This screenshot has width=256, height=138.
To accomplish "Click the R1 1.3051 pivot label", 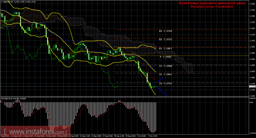I will click(x=166, y=48).
